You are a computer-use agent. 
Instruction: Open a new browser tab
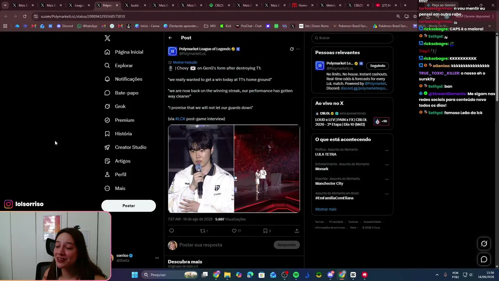[405, 5]
